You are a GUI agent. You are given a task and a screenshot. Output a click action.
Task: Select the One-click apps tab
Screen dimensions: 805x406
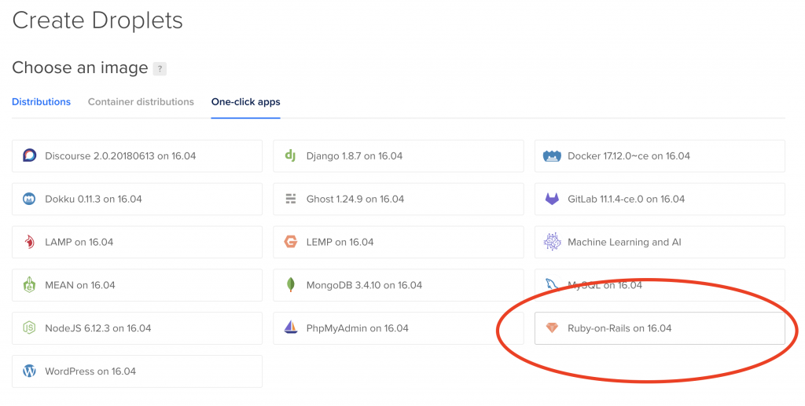pos(245,101)
